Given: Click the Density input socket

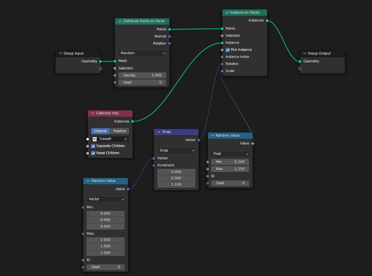Looking at the screenshot, I should [115, 75].
